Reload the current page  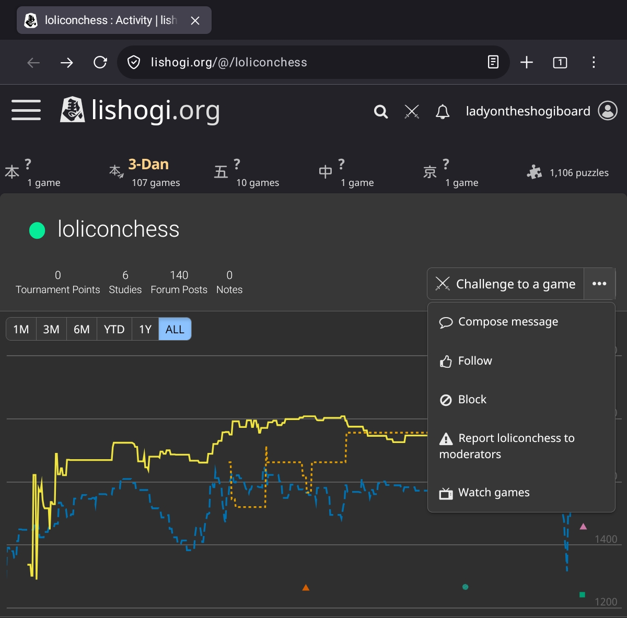point(100,63)
